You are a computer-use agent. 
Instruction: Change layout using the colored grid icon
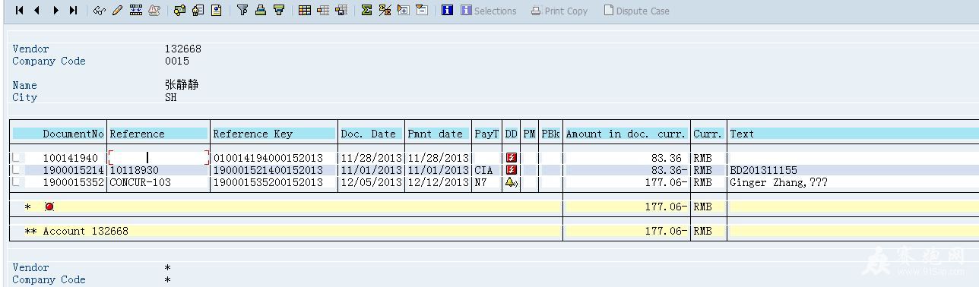[x=304, y=10]
